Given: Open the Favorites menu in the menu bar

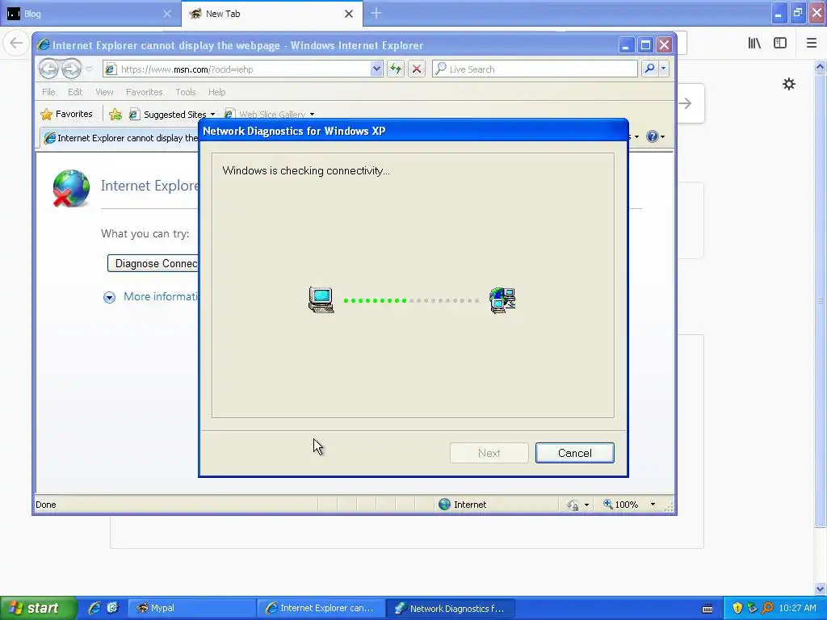Looking at the screenshot, I should click(x=144, y=92).
